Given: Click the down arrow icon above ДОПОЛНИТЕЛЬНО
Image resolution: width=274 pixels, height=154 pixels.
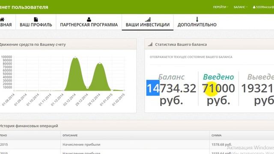Looking at the screenshot, I should (197, 19).
